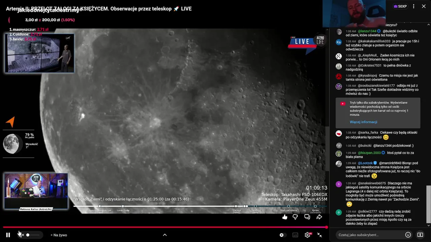Select the @snakeinweb6075 username
Viewport: 431px width, 242px height.
coord(372,184)
